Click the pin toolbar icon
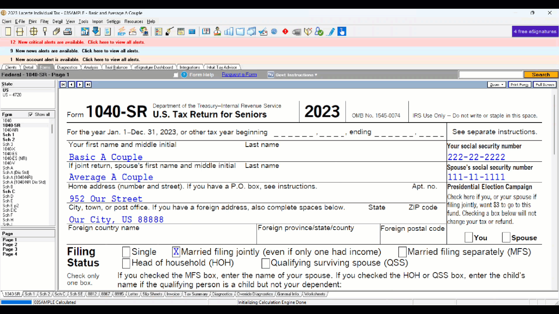The height and width of the screenshot is (314, 559). (45, 31)
